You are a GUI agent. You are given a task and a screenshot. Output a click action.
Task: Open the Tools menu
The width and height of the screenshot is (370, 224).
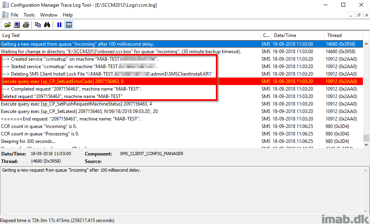[29, 15]
